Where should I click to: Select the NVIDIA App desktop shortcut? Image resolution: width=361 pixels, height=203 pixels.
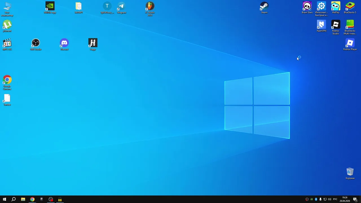[x=50, y=8]
